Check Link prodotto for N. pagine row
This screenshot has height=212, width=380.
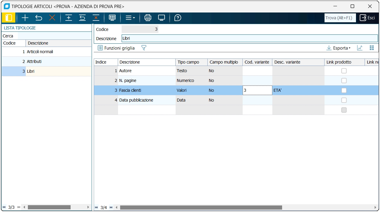pos(344,80)
